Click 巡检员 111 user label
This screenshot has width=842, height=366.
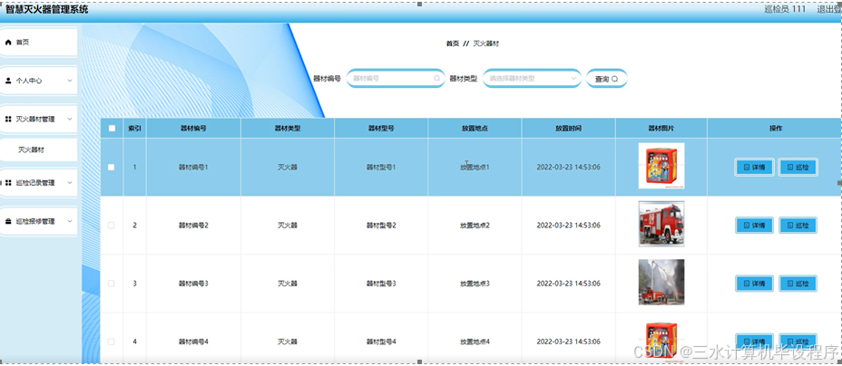785,9
